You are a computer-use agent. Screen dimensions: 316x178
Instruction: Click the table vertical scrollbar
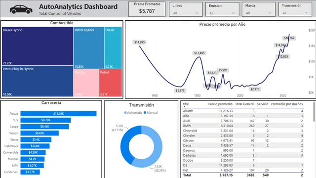[314, 112]
